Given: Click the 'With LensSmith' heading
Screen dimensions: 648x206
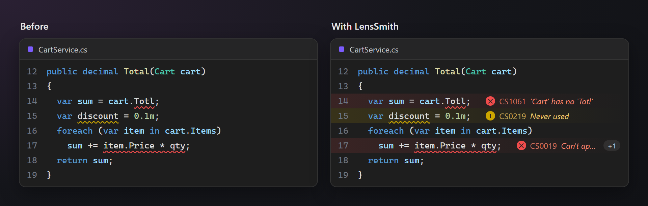Looking at the screenshot, I should [x=365, y=27].
